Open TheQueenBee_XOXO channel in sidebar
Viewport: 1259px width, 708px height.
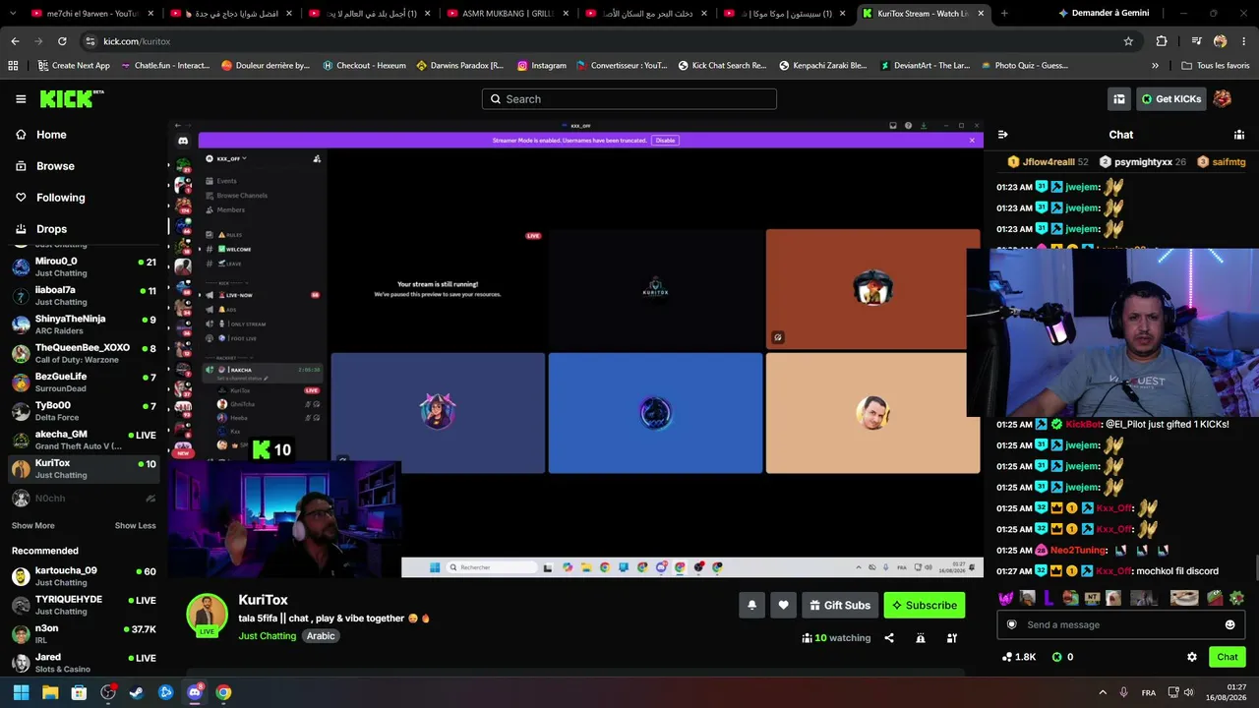(84, 354)
